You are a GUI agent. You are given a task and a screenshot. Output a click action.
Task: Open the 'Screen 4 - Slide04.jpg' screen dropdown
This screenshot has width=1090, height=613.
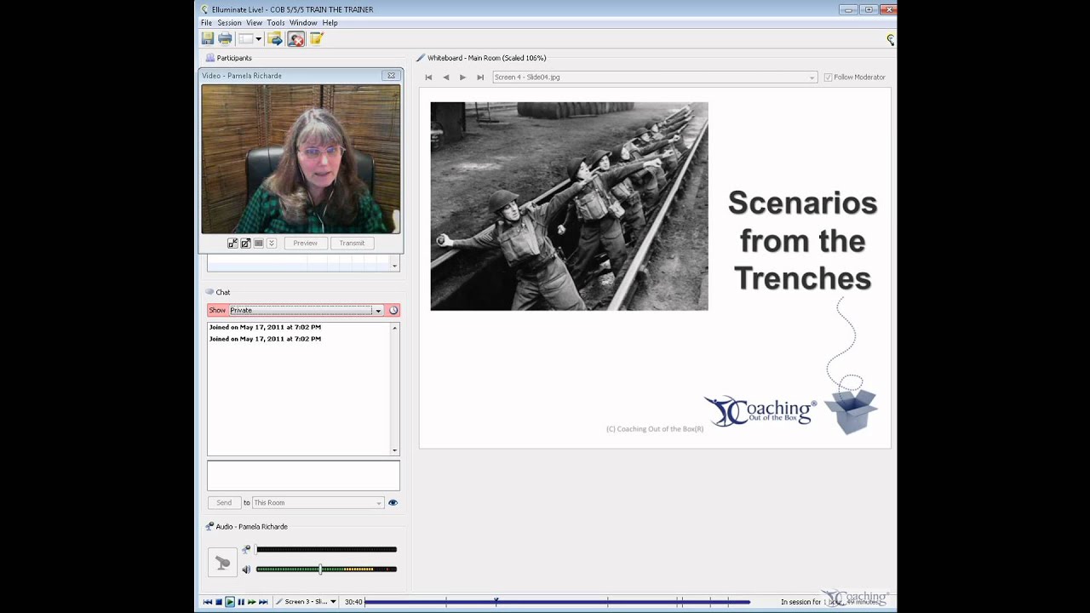655,77
